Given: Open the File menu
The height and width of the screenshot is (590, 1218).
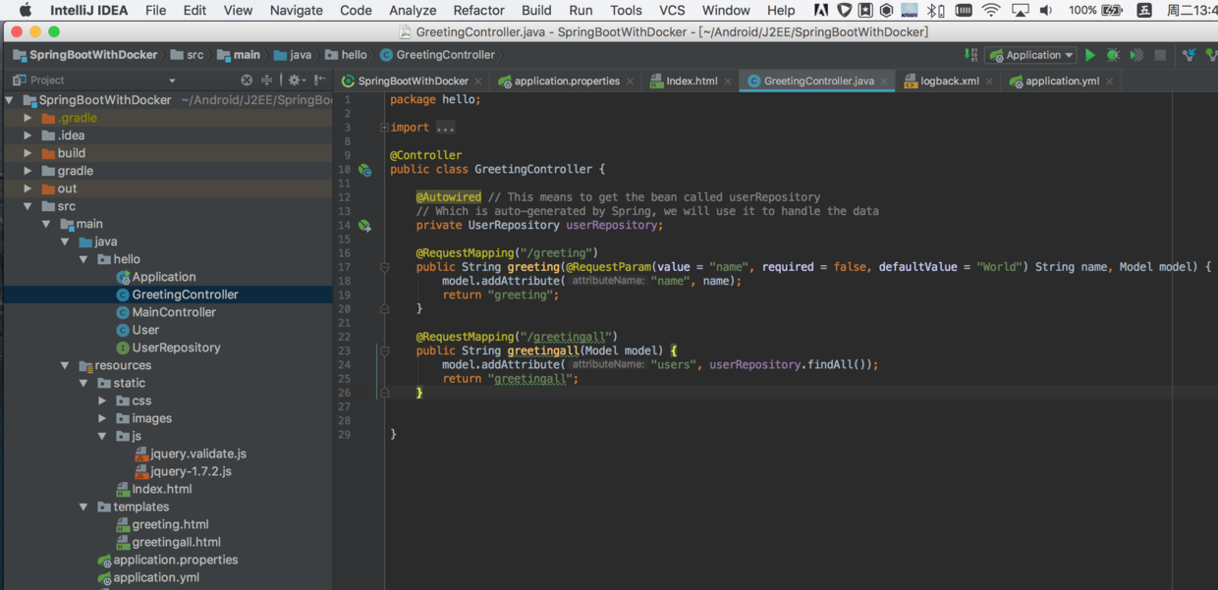Looking at the screenshot, I should pos(155,11).
